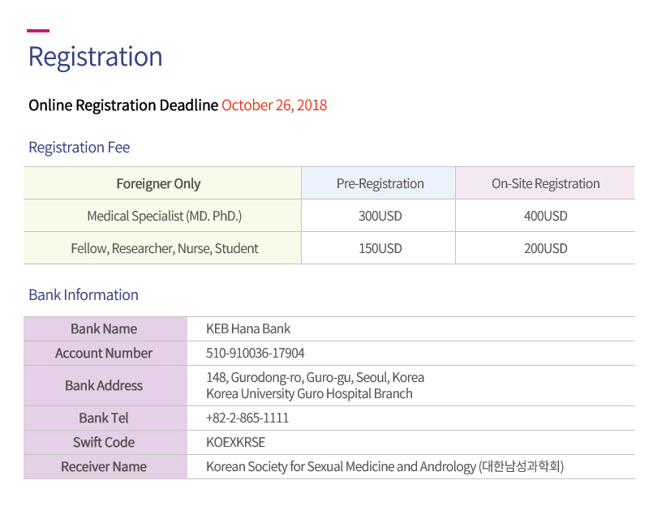Screen dimensions: 649x506
Task: Select the KOEXKRSE swift code value
Action: point(235,442)
